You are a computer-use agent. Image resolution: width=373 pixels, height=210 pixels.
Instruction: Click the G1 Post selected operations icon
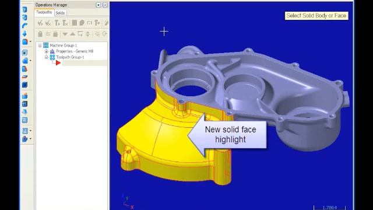pos(89,23)
